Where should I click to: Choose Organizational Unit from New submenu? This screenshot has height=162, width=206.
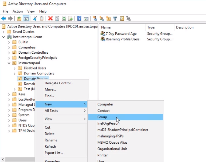[x=112, y=149]
